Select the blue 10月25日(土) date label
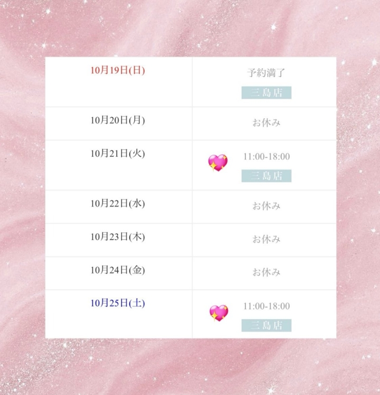380x395 pixels. pos(117,303)
